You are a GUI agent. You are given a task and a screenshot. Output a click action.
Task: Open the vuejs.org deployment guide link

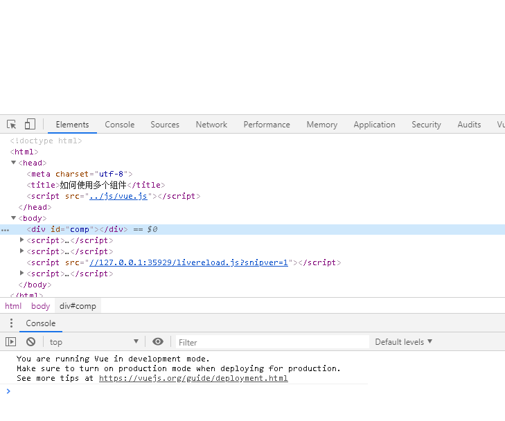click(193, 379)
